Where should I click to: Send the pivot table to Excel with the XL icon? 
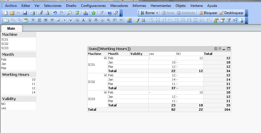coord(220,49)
